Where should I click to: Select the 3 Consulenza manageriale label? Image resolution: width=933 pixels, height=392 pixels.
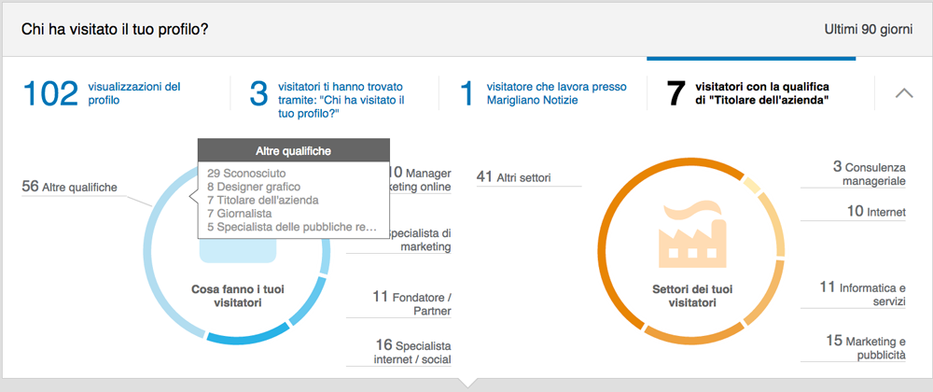coord(868,173)
